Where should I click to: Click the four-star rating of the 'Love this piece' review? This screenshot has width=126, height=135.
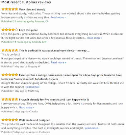(x=10, y=30)
